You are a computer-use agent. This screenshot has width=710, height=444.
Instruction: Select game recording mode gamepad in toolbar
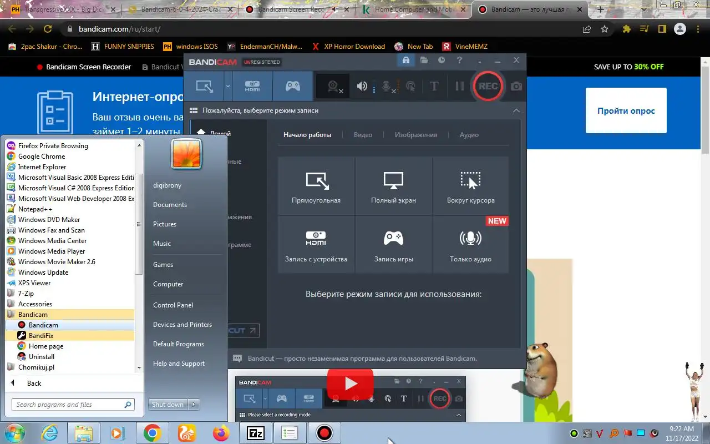point(292,86)
